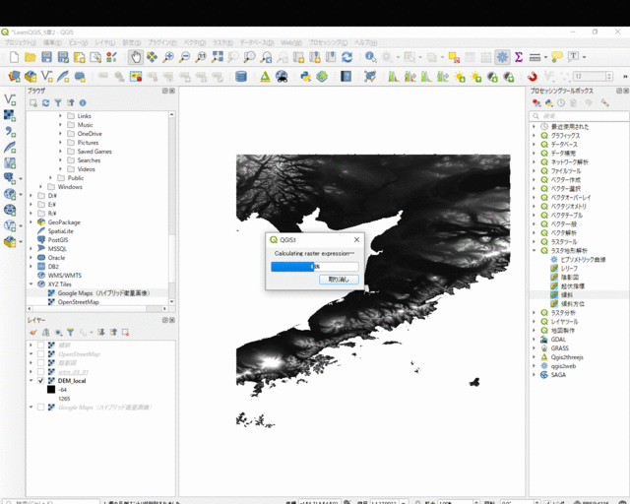Collapse the ラスタ地形解析 group in toolbox
This screenshot has width=630, height=504.
pyautogui.click(x=535, y=251)
